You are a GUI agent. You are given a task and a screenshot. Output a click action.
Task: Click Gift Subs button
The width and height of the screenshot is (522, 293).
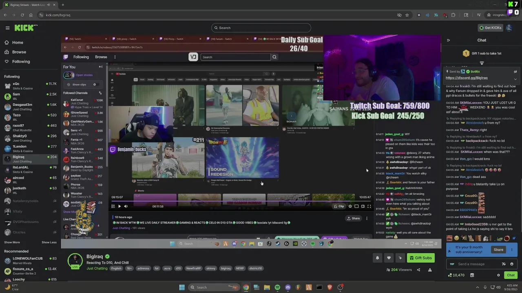(x=420, y=258)
